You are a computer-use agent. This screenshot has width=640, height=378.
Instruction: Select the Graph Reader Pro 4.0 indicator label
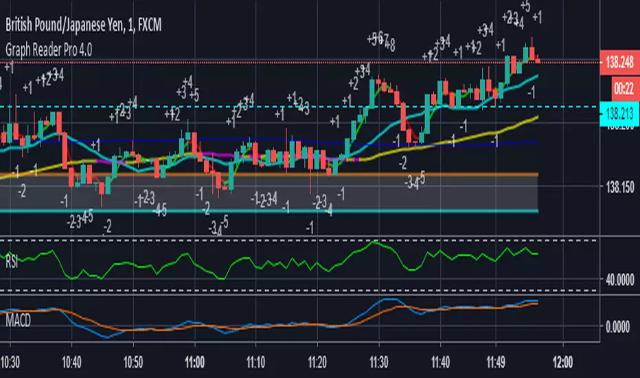tap(49, 50)
